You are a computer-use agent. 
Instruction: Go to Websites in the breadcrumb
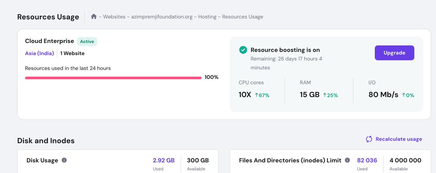tap(114, 17)
